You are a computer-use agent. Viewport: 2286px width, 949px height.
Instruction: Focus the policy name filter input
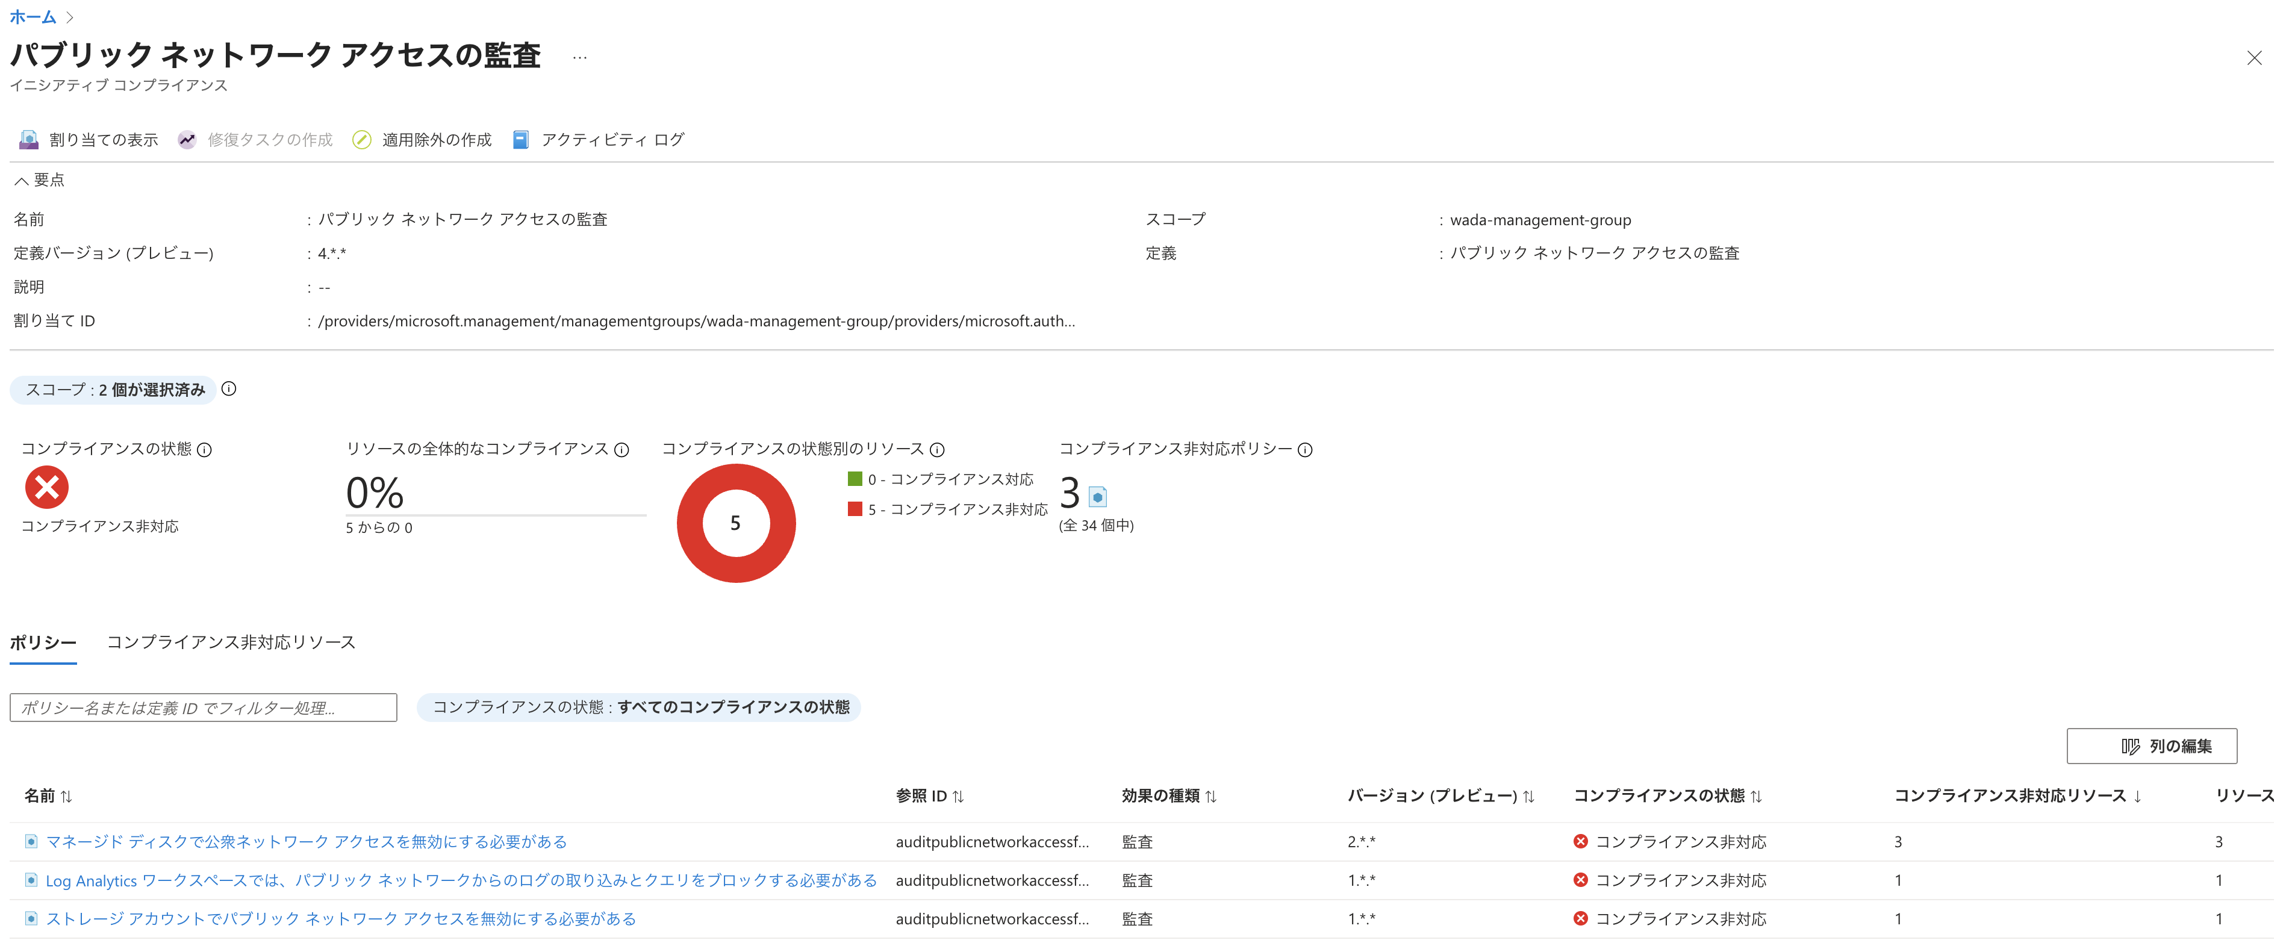[x=203, y=708]
